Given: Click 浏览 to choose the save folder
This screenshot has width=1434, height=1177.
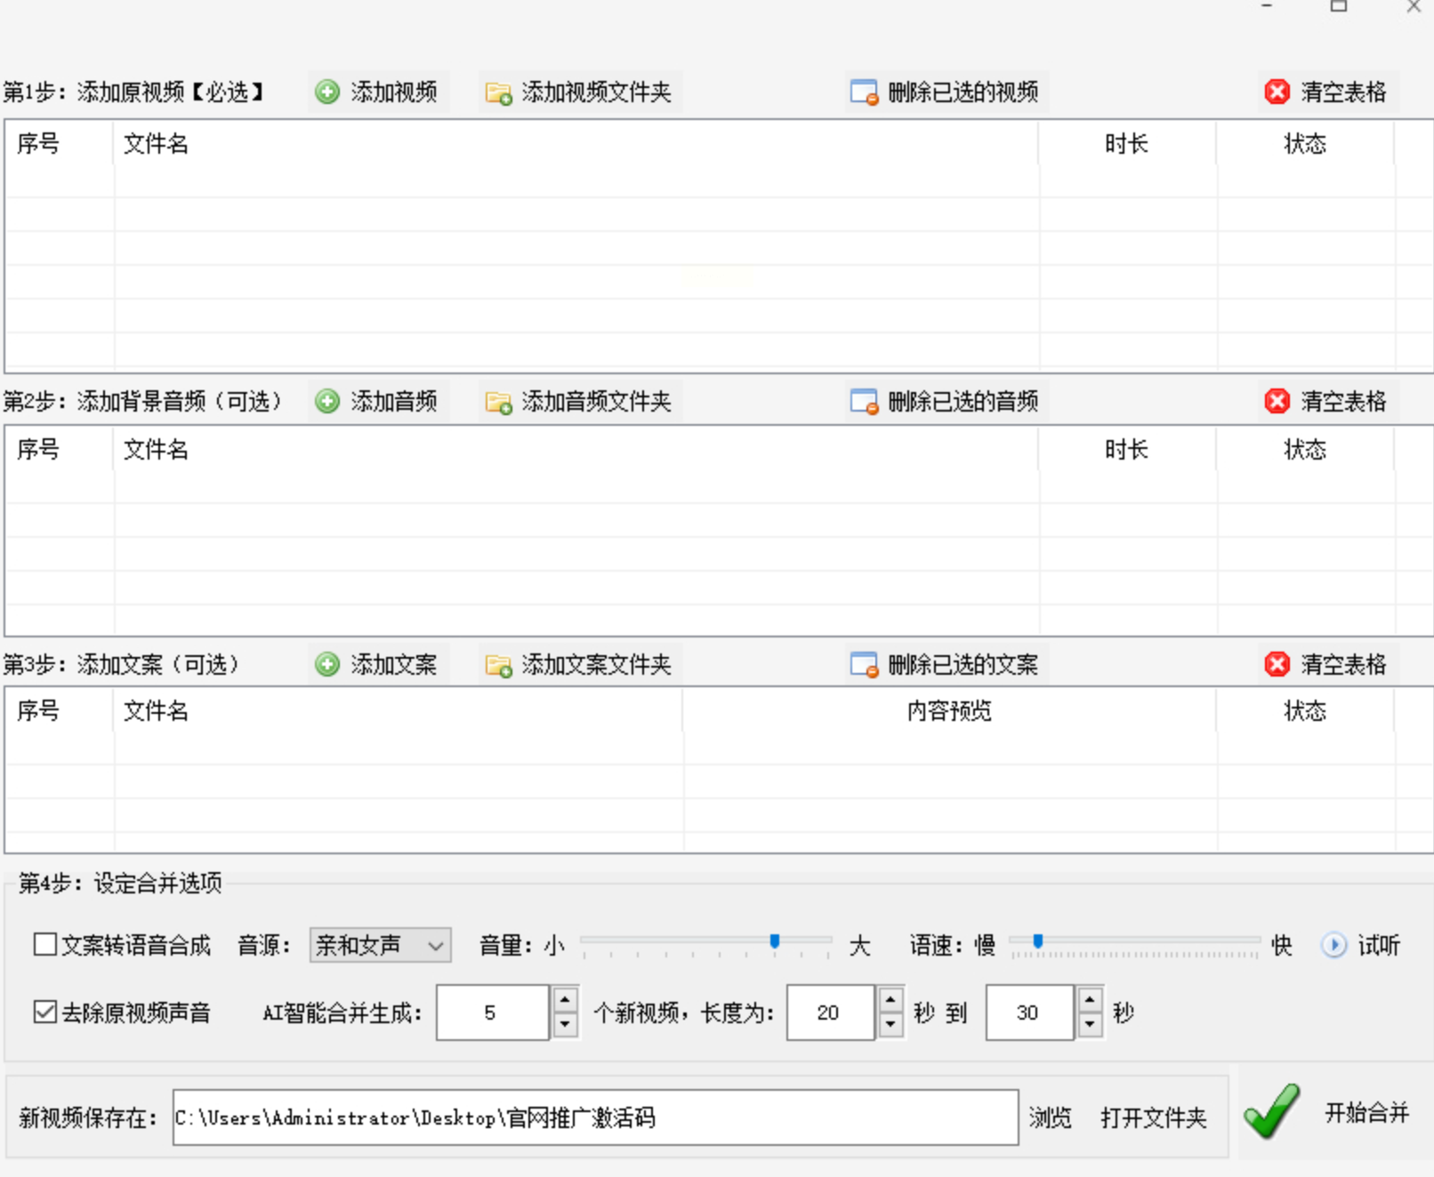Looking at the screenshot, I should pyautogui.click(x=1051, y=1117).
